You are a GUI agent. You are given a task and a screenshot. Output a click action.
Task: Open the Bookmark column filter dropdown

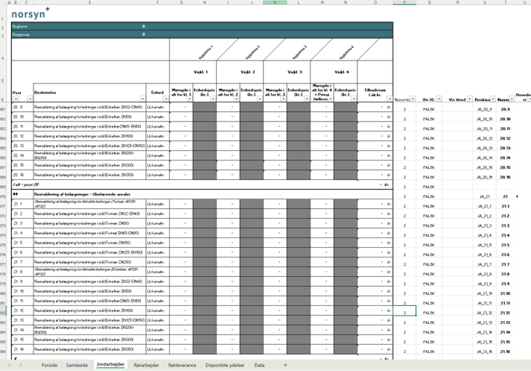point(491,99)
